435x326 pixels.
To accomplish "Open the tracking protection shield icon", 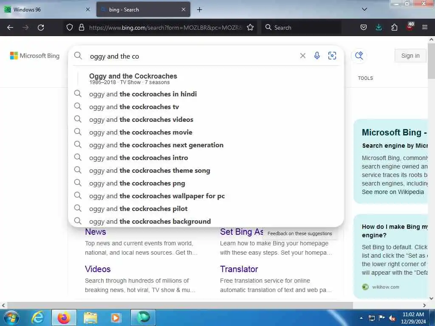I will tap(70, 27).
